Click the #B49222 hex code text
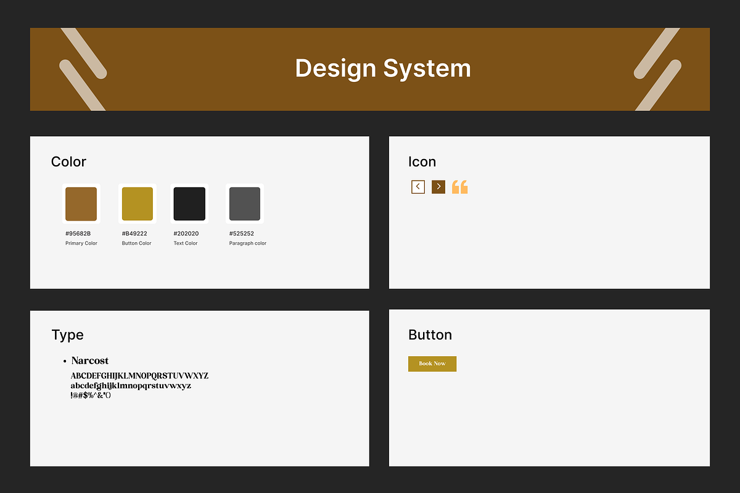This screenshot has width=740, height=493. 134,234
